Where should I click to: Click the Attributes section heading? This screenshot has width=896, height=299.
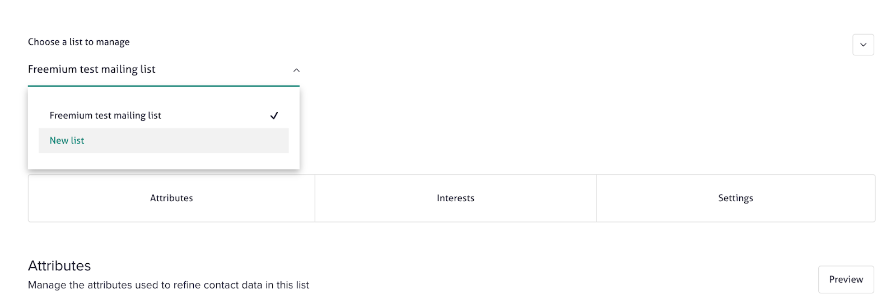59,265
